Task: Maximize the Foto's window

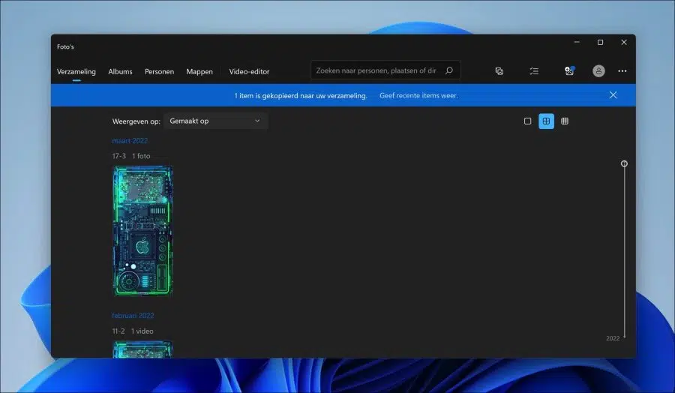Action: coord(600,42)
